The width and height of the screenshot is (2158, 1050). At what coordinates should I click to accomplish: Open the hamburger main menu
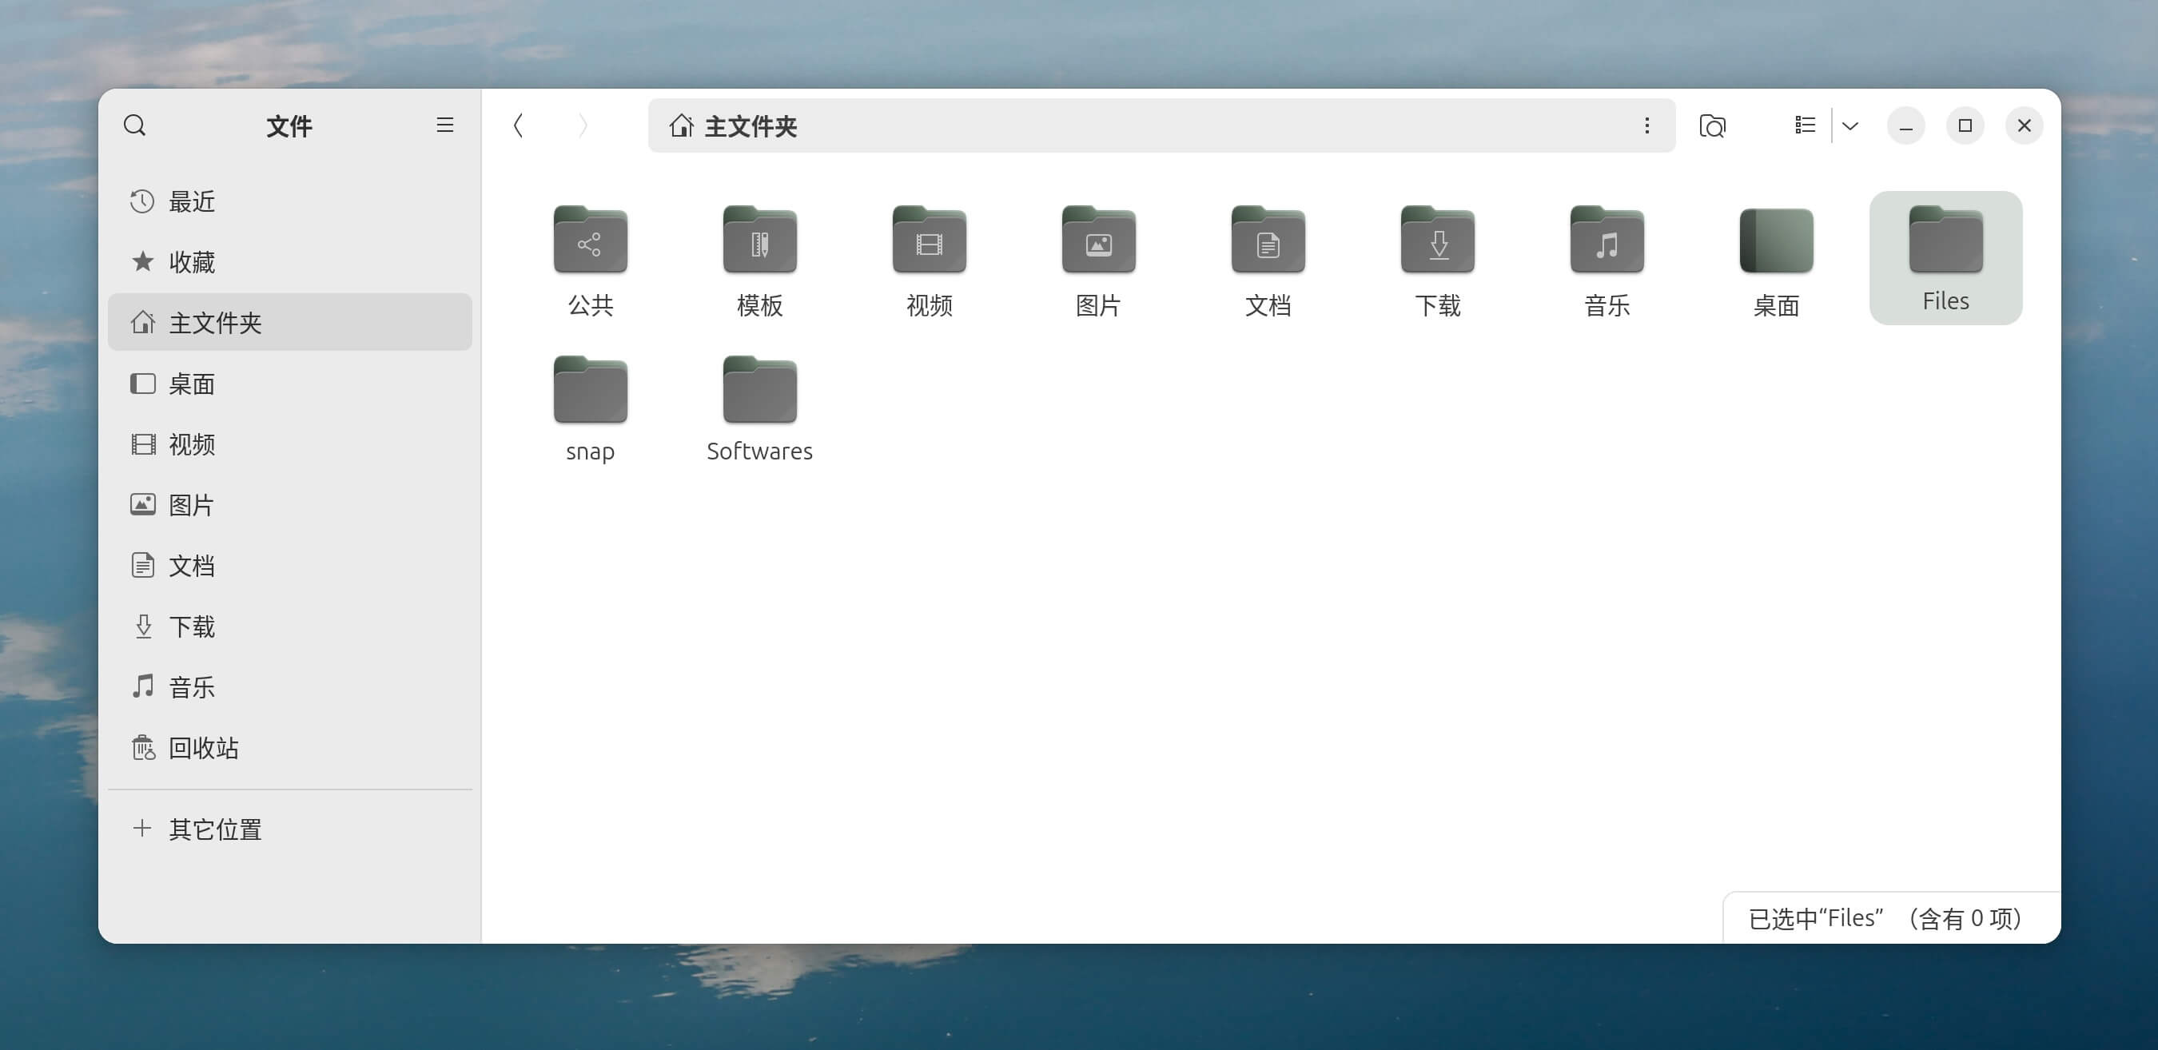coord(445,125)
